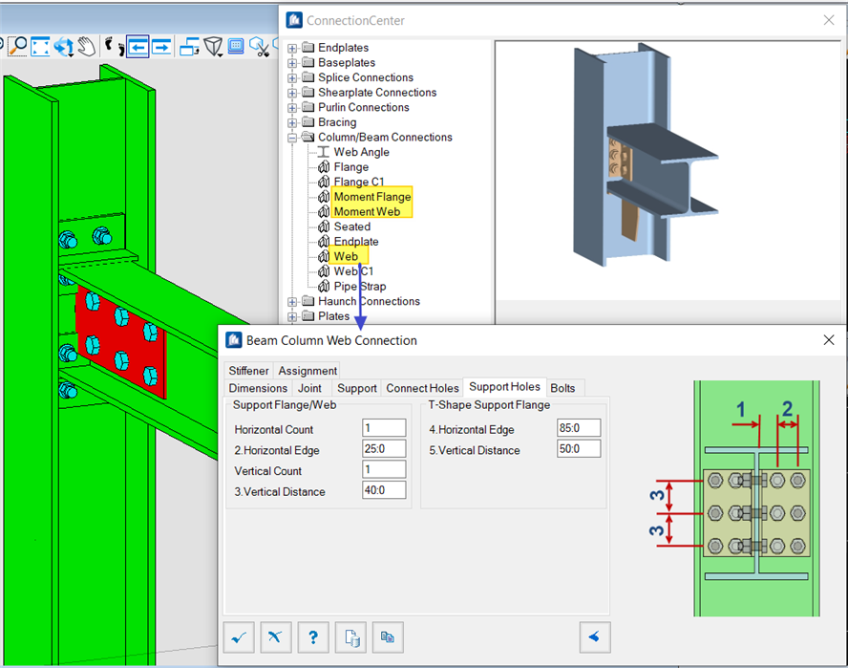
Task: Expand the Haunch Connections folder
Action: pos(293,302)
